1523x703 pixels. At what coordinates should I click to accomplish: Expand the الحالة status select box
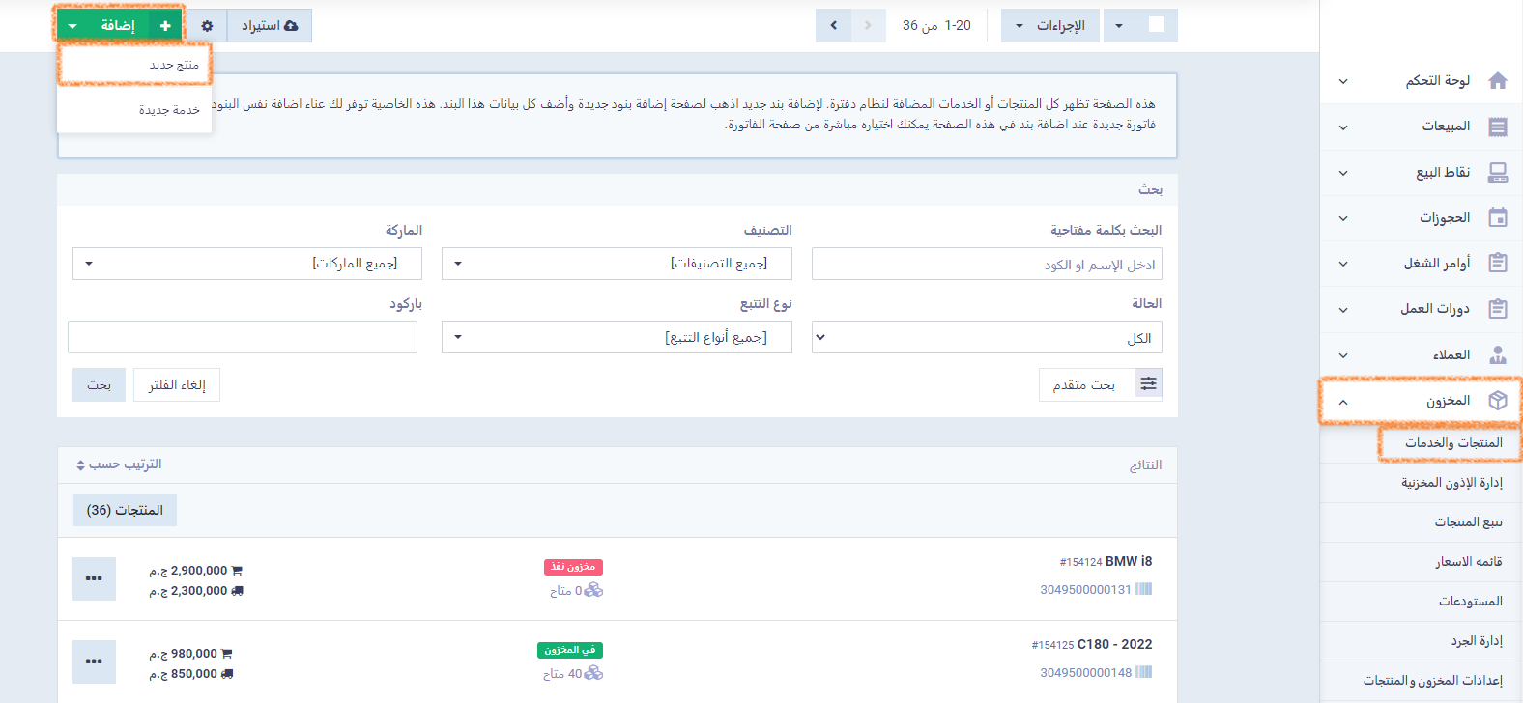point(987,338)
